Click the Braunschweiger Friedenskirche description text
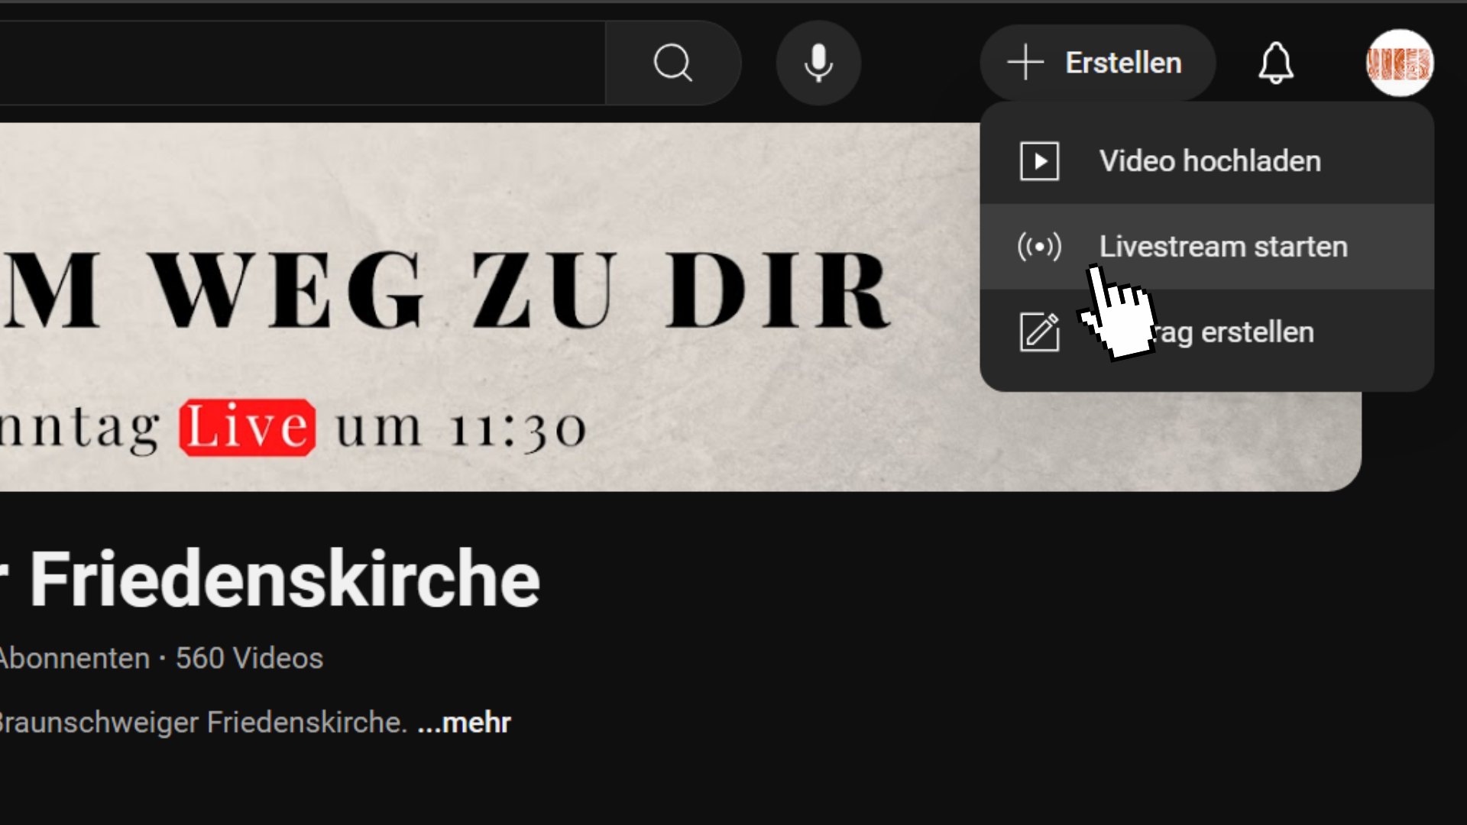 coord(202,723)
